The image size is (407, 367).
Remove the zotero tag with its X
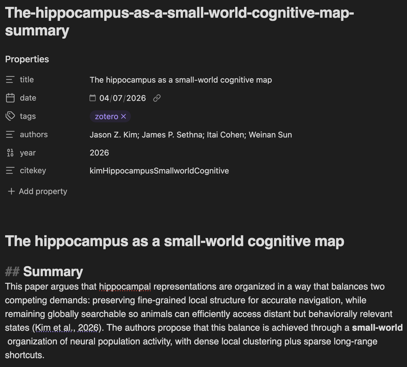(123, 116)
